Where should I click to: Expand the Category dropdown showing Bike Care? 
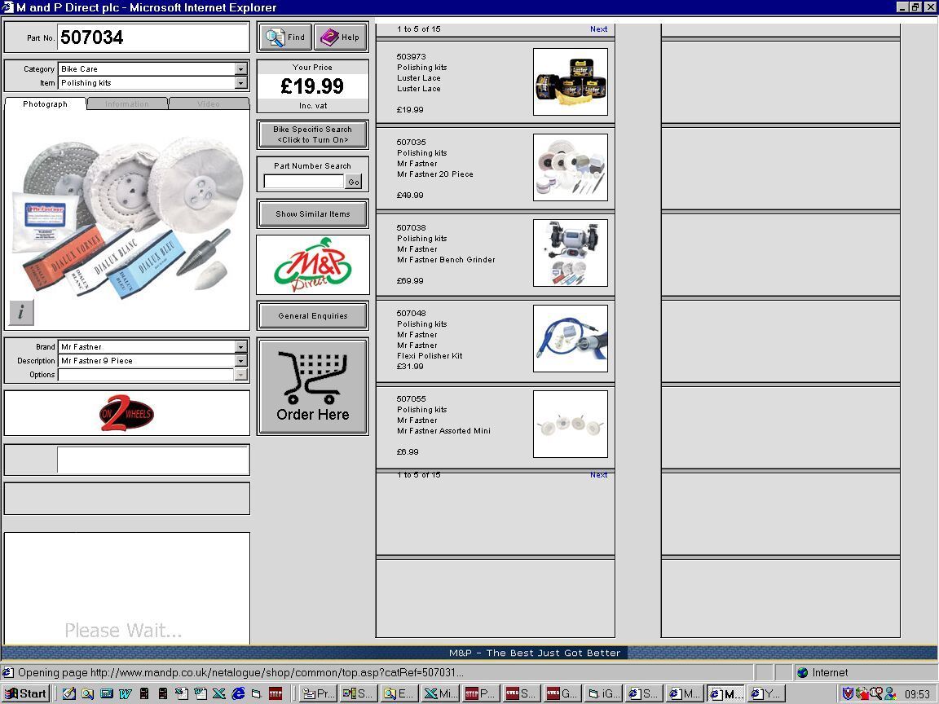tap(240, 69)
